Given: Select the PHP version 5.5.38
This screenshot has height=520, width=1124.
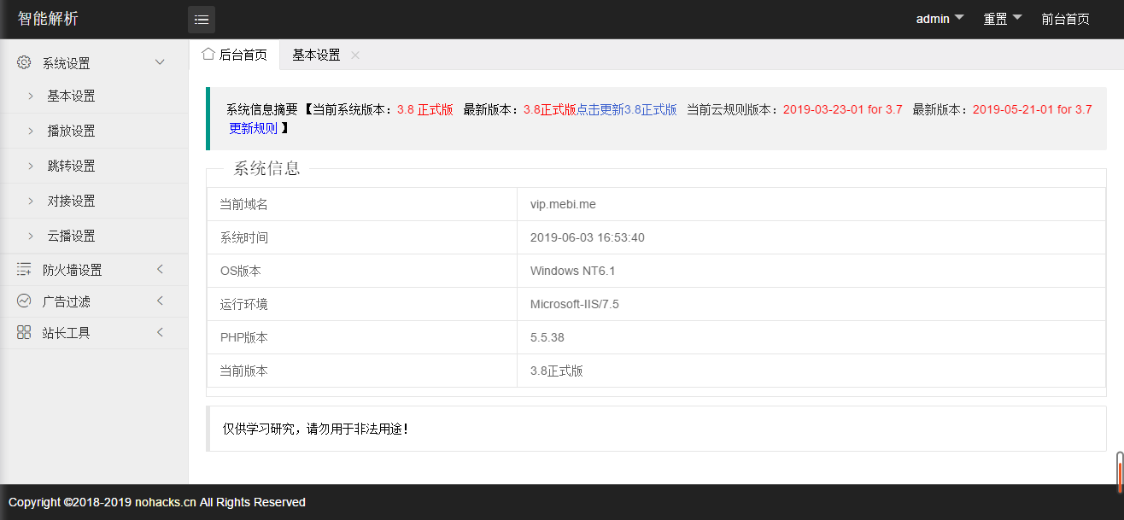Looking at the screenshot, I should coord(547,337).
